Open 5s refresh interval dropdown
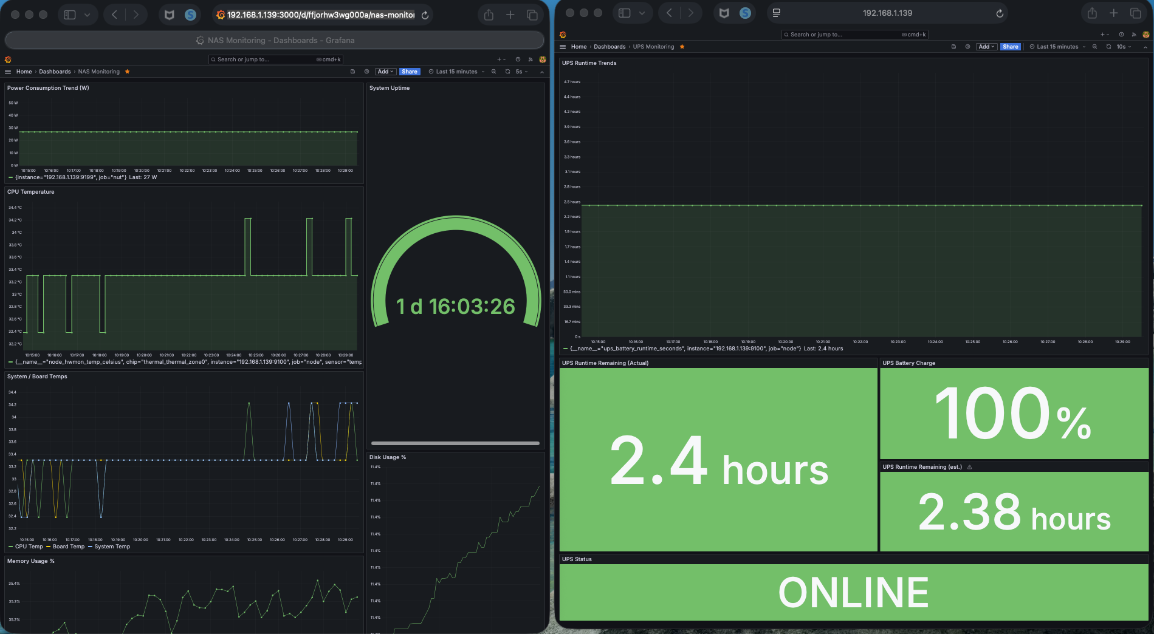Screen dimensions: 1154x634 tap(521, 72)
